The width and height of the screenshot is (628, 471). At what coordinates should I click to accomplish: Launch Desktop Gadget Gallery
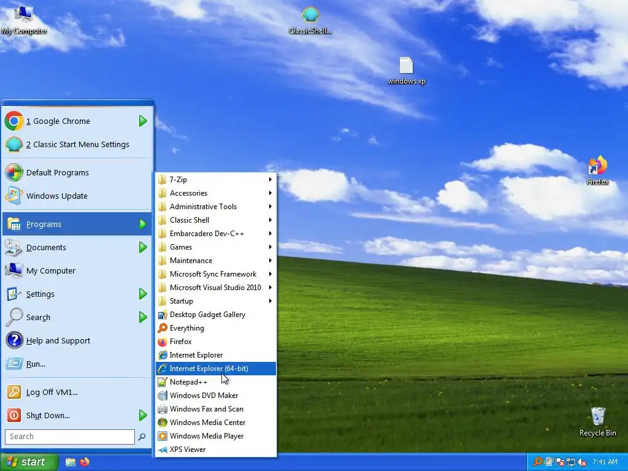pyautogui.click(x=216, y=315)
